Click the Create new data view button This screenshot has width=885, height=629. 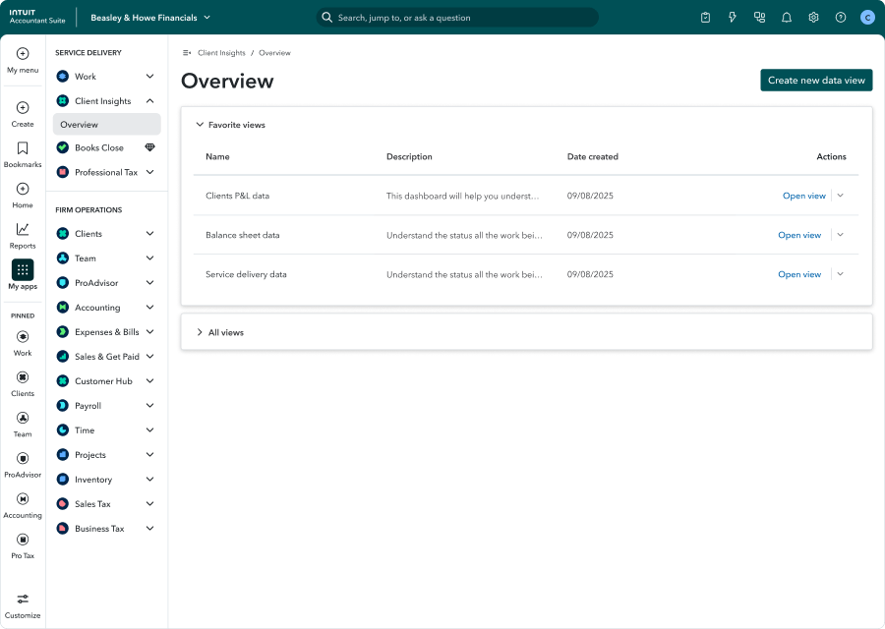[x=815, y=81]
